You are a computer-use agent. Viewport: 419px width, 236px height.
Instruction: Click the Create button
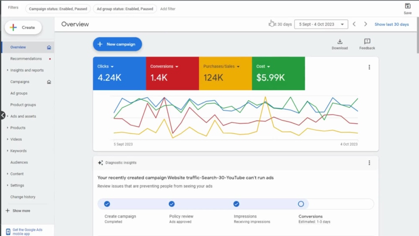(x=23, y=27)
